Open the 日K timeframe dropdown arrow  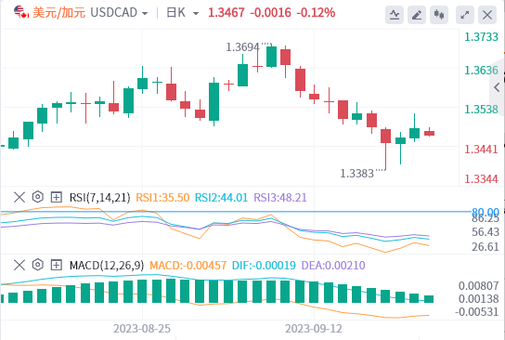point(196,14)
